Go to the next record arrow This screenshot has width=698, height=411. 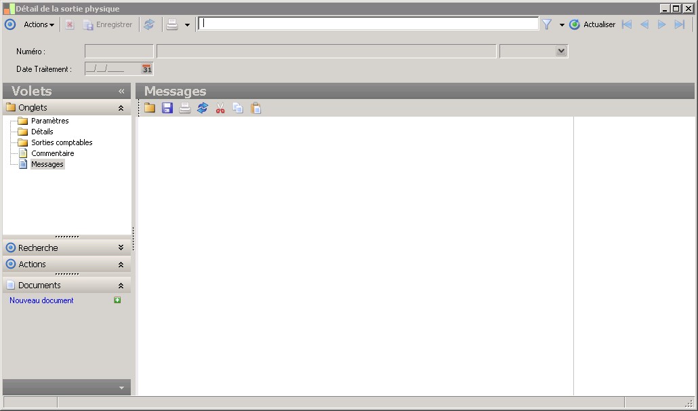662,24
